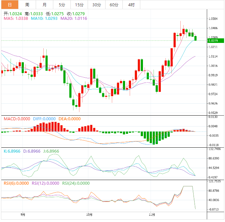The image size is (225, 222).
Task: Click the 11月 date axis marker
Action: pyautogui.click(x=151, y=214)
